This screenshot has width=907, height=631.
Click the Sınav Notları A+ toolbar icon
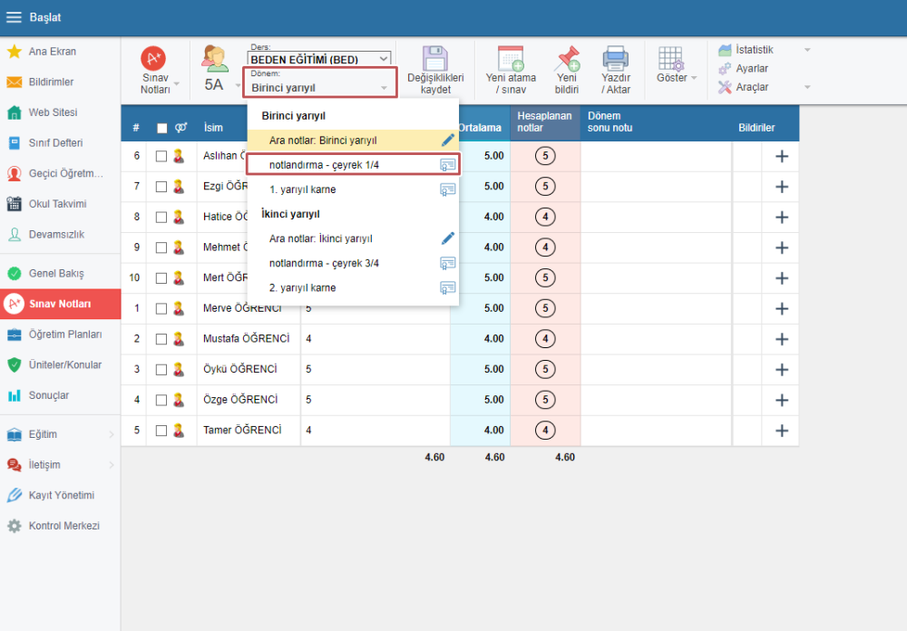153,58
